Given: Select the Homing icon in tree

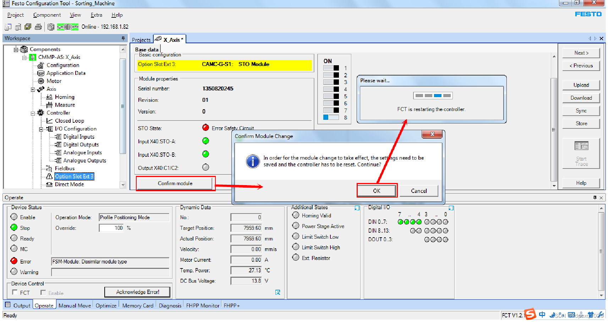Looking at the screenshot, I should 49,97.
